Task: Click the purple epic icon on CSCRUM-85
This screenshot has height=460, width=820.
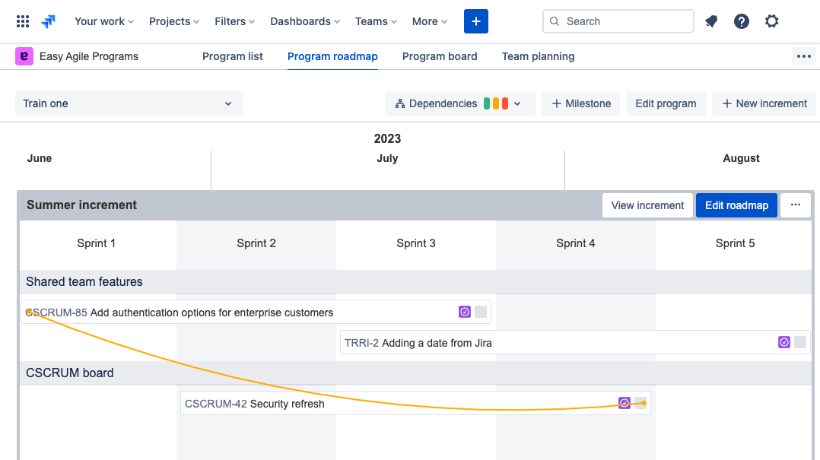Action: 465,311
